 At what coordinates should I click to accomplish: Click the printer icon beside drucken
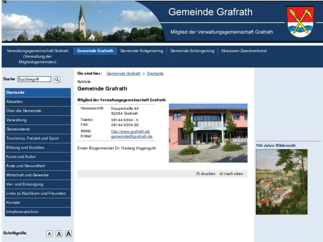[x=198, y=174]
